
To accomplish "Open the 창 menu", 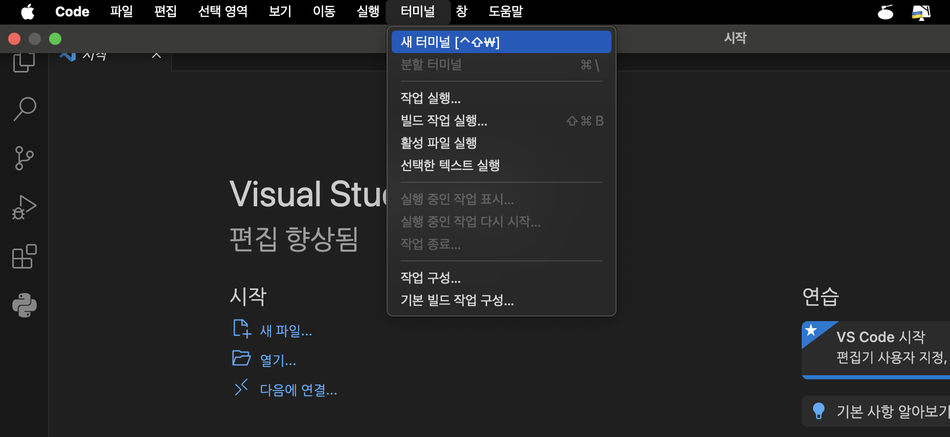I will click(x=462, y=12).
